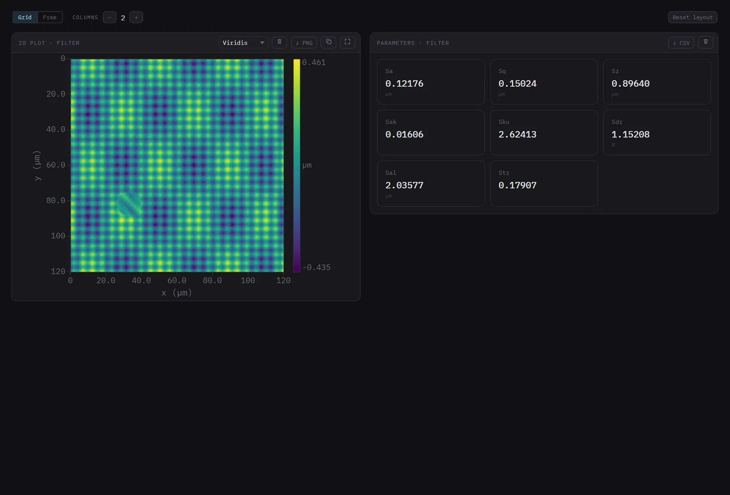The width and height of the screenshot is (730, 495).
Task: Reset layout of panels
Action: coord(693,17)
